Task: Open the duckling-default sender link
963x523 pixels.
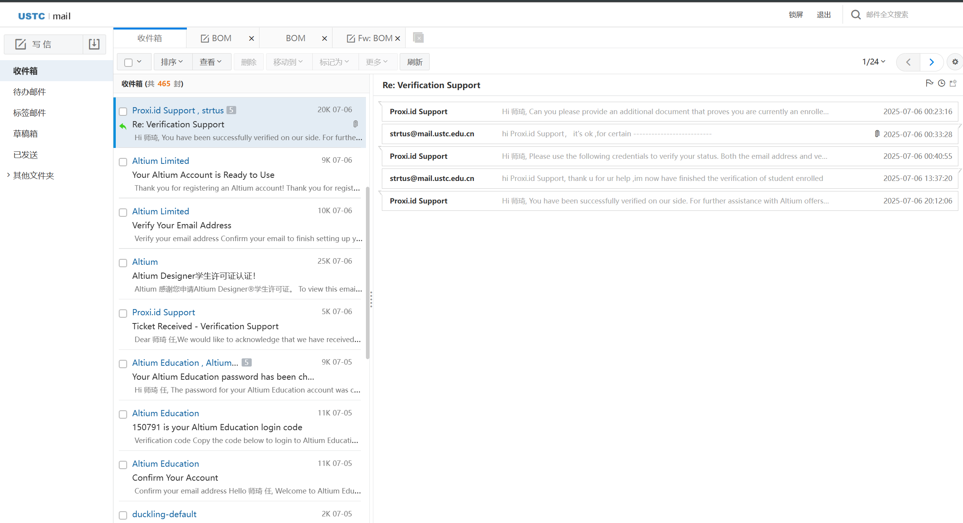Action: coord(164,514)
